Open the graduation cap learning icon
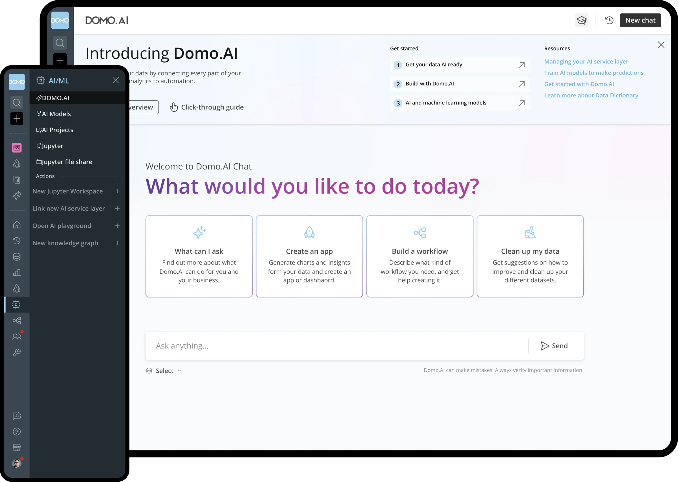678x482 pixels. click(x=581, y=20)
